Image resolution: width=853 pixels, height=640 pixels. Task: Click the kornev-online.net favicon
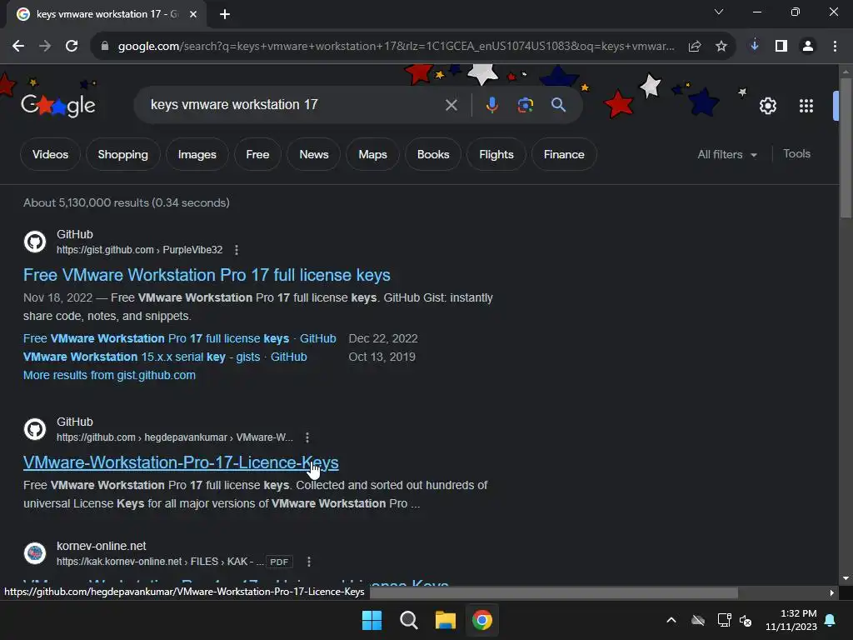coord(35,553)
